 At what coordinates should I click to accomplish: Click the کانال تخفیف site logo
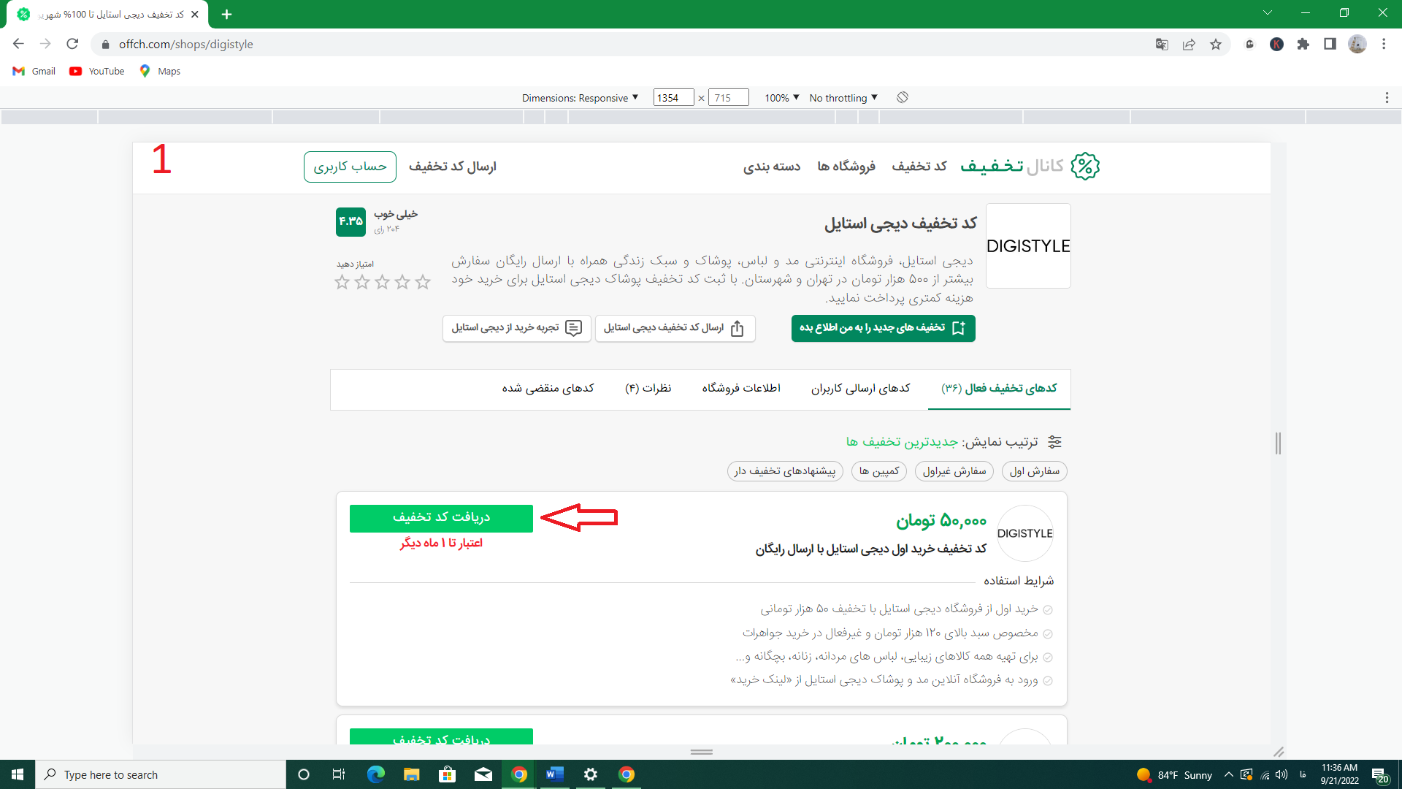coord(1030,167)
